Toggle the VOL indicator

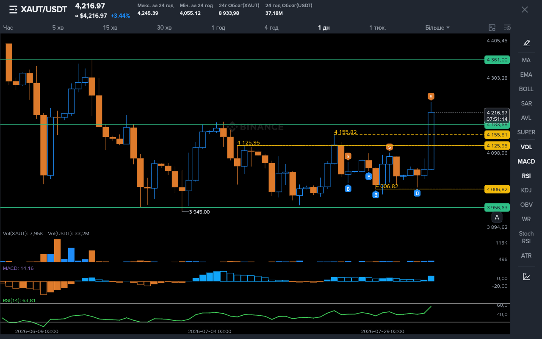[526, 147]
